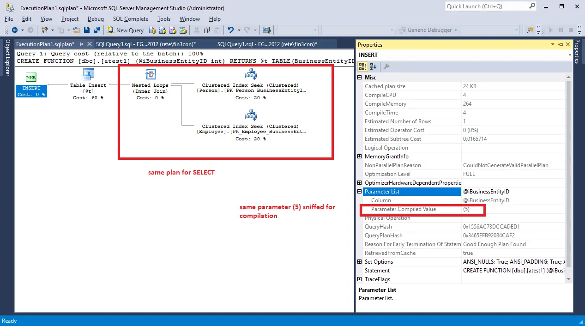Expand the MemoryGrantInfo property

point(360,157)
